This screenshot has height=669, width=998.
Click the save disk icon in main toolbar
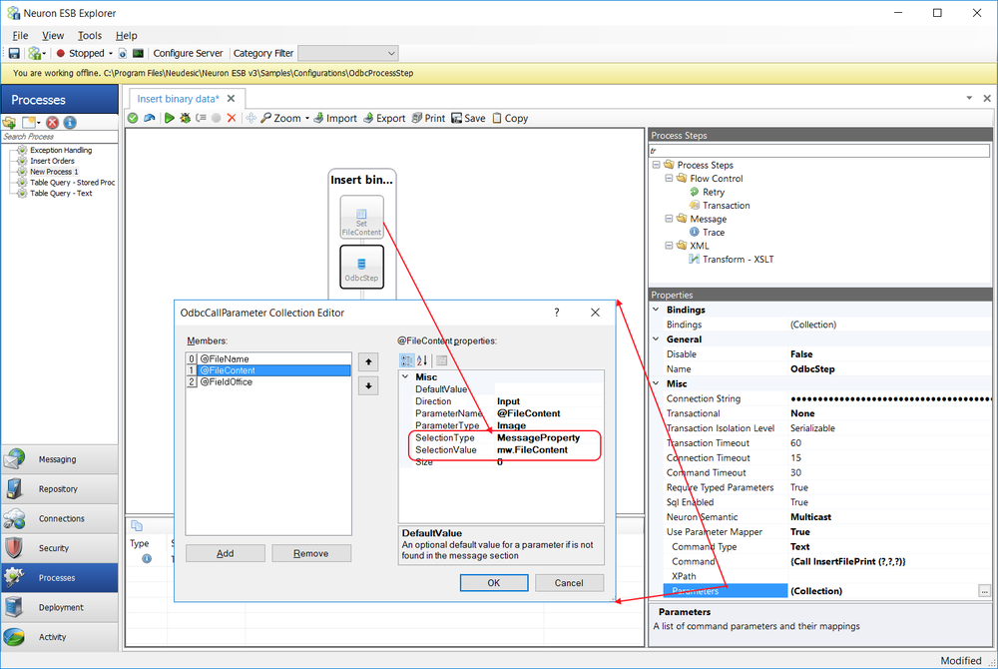coord(14,54)
